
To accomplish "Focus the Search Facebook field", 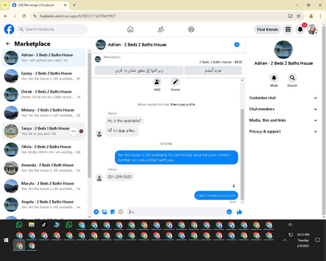I will pos(52,29).
